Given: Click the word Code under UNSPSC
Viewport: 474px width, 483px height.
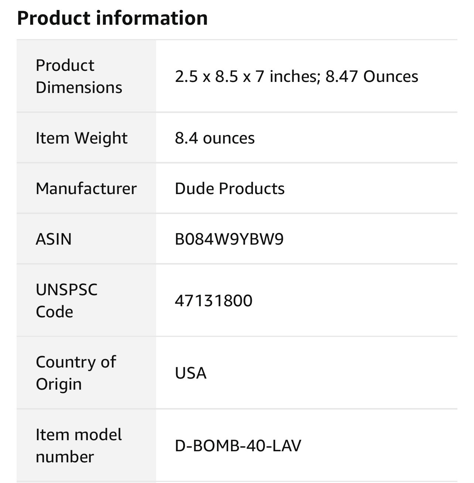Looking at the screenshot, I should [x=54, y=312].
